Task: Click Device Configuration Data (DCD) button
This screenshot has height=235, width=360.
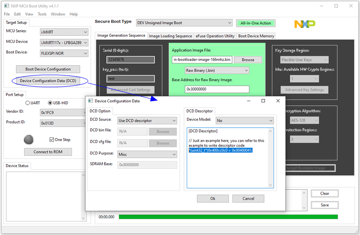Action: coord(48,81)
